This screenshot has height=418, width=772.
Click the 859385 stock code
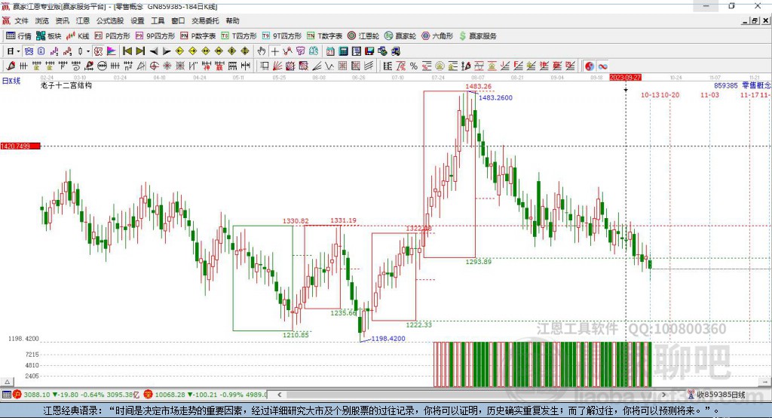coord(726,86)
